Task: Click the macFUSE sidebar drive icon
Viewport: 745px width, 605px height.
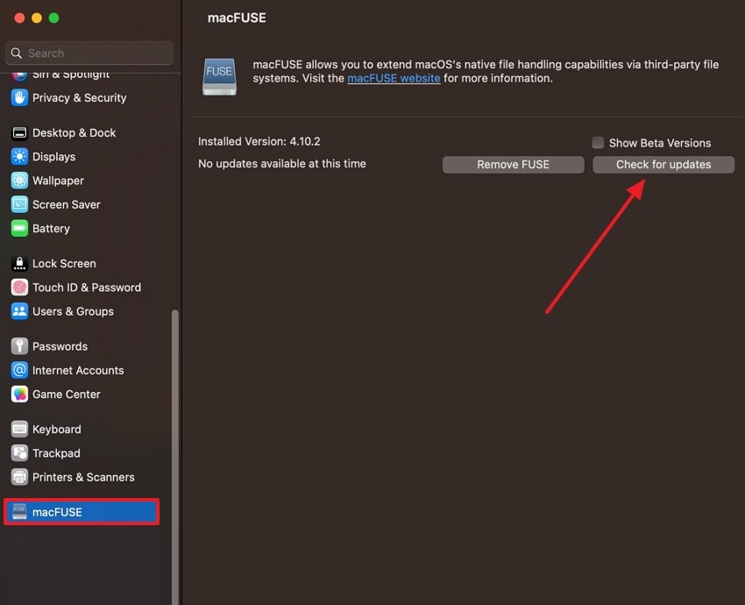Action: [x=19, y=512]
